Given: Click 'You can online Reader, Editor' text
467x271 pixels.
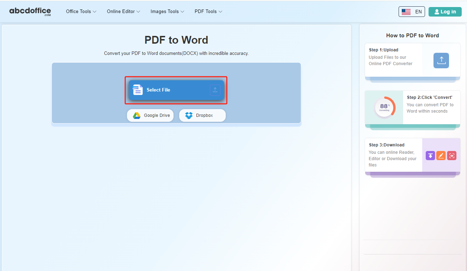Looking at the screenshot, I should click(x=393, y=159).
